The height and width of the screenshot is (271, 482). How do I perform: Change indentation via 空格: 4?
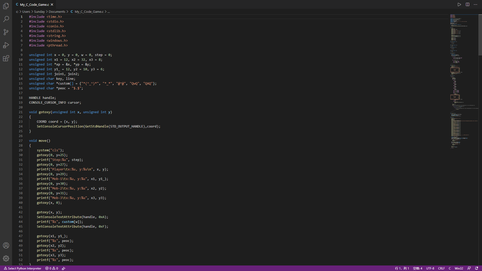(417, 268)
